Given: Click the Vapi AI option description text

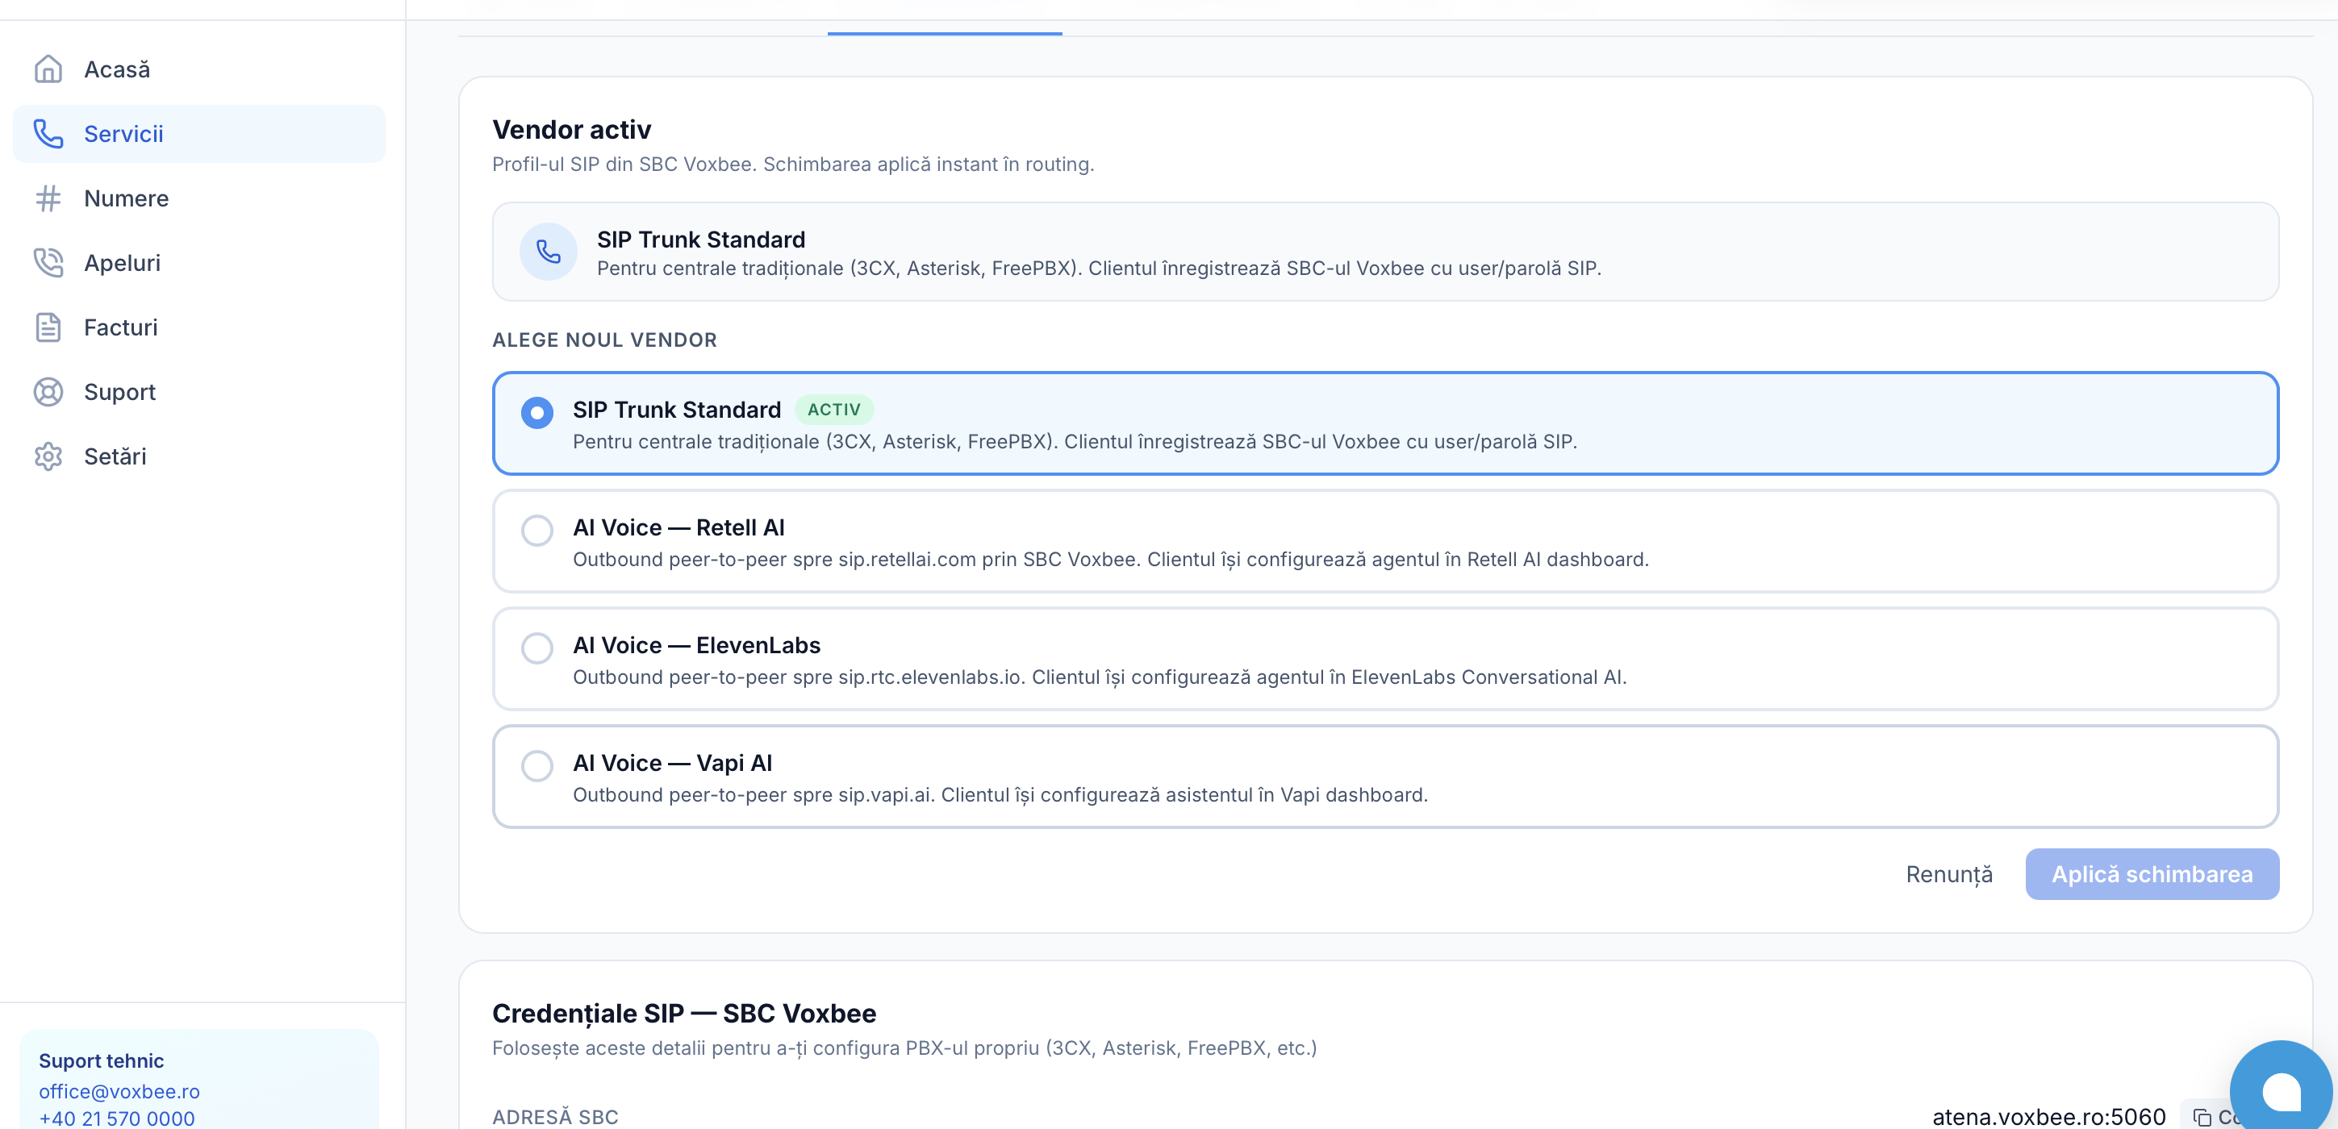Looking at the screenshot, I should 1000,795.
